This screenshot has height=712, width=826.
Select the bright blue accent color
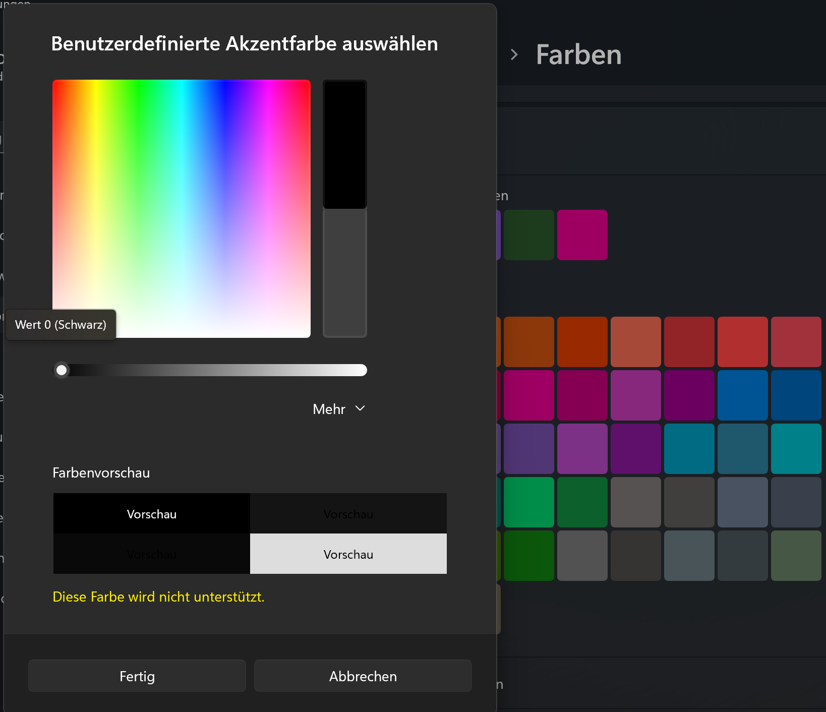coord(743,395)
